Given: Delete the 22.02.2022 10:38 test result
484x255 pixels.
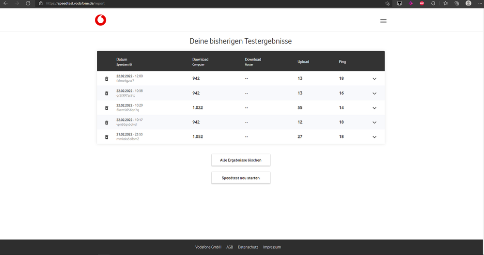Looking at the screenshot, I should coord(107,93).
